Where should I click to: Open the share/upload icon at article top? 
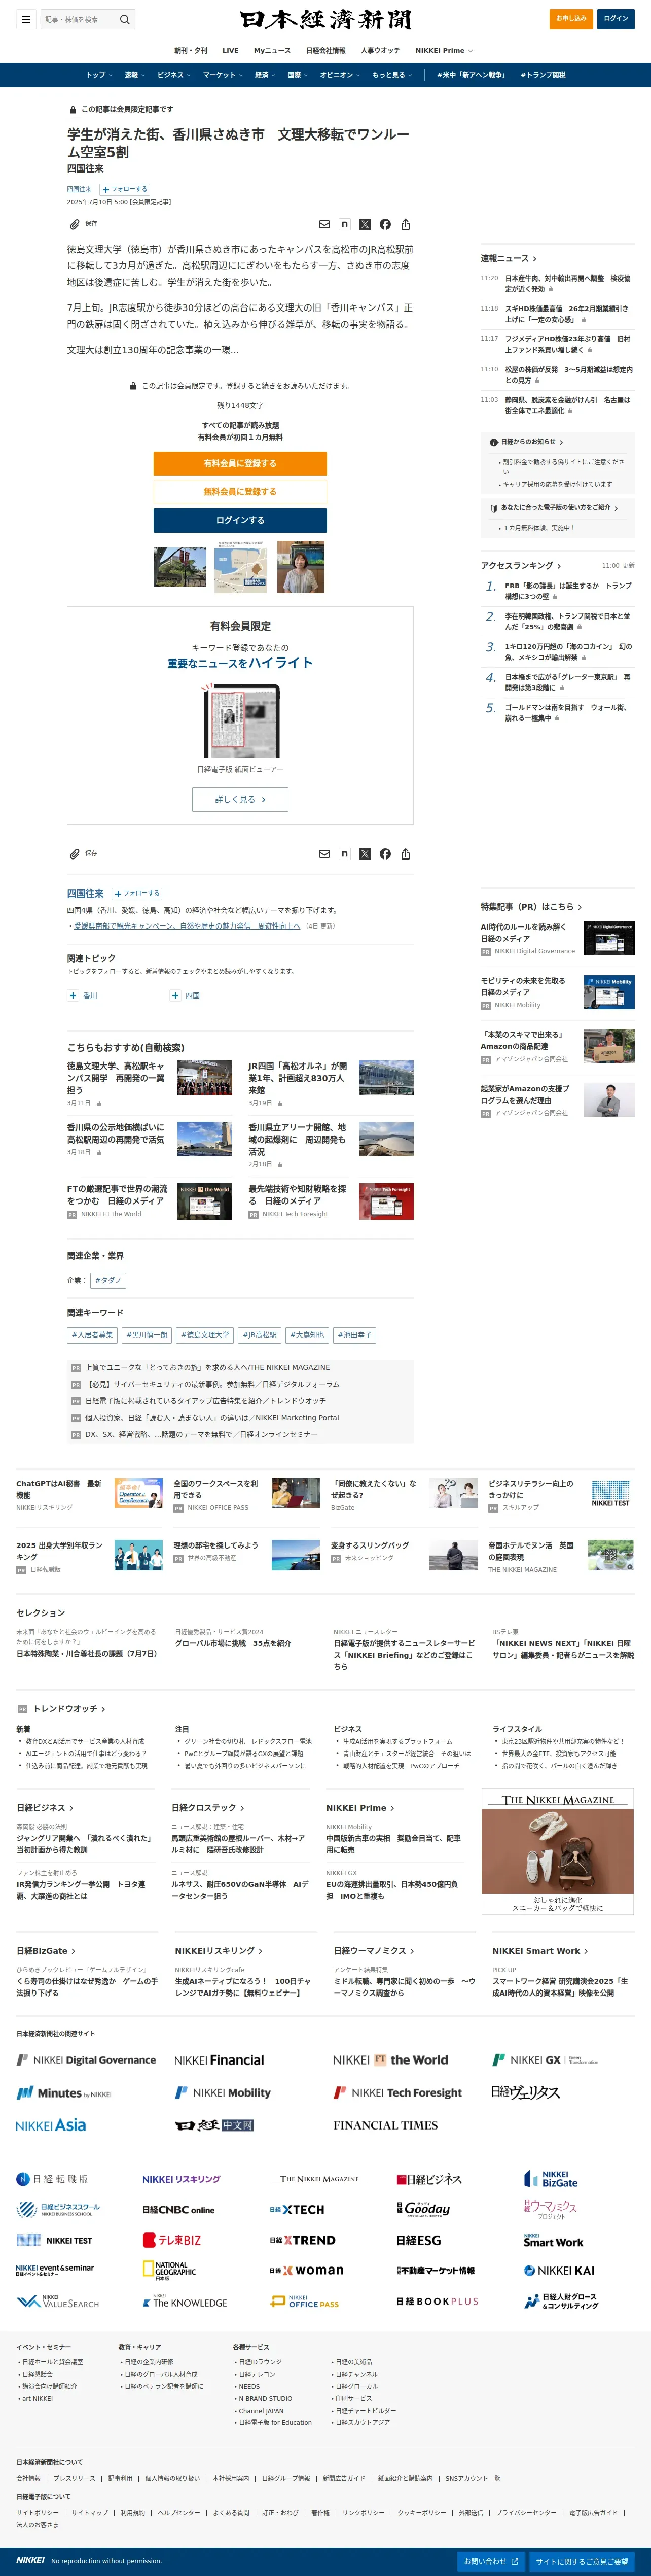405,224
